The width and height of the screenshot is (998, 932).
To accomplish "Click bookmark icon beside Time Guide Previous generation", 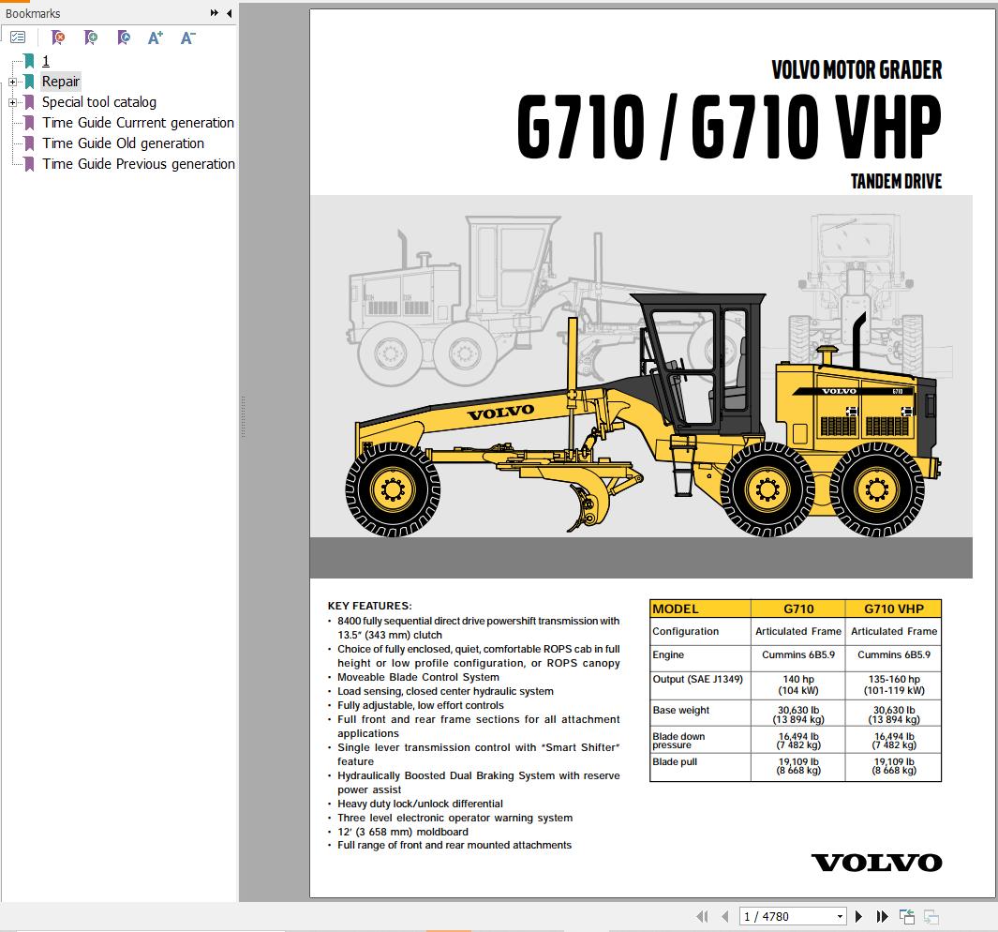I will (29, 164).
